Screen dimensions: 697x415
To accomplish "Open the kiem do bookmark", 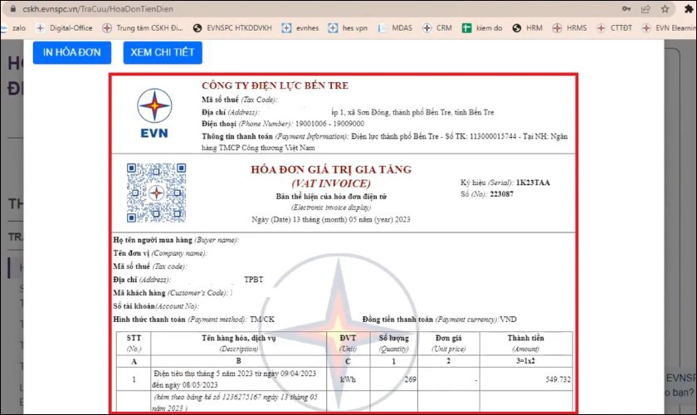I will tap(482, 28).
